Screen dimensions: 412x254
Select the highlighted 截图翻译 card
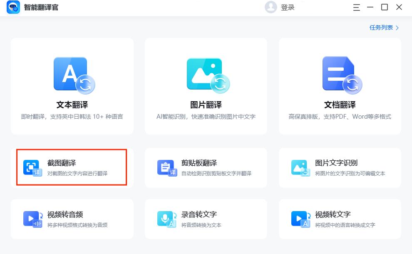click(x=72, y=168)
